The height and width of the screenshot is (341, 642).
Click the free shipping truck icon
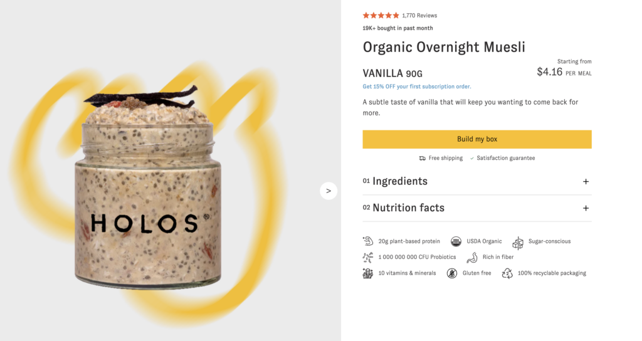tap(422, 158)
